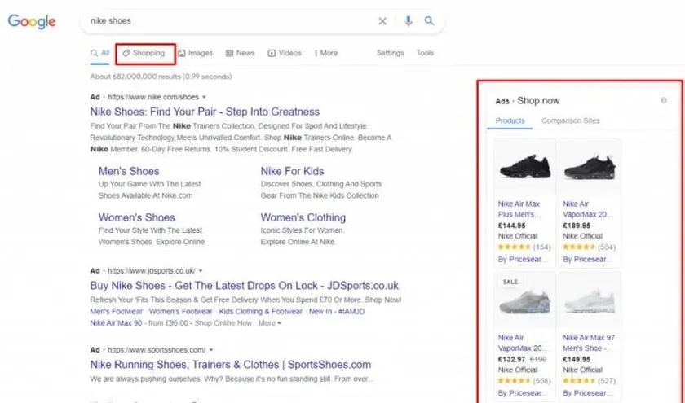Click the grey SALE VaporMax shoe image
The image size is (685, 403).
[524, 301]
